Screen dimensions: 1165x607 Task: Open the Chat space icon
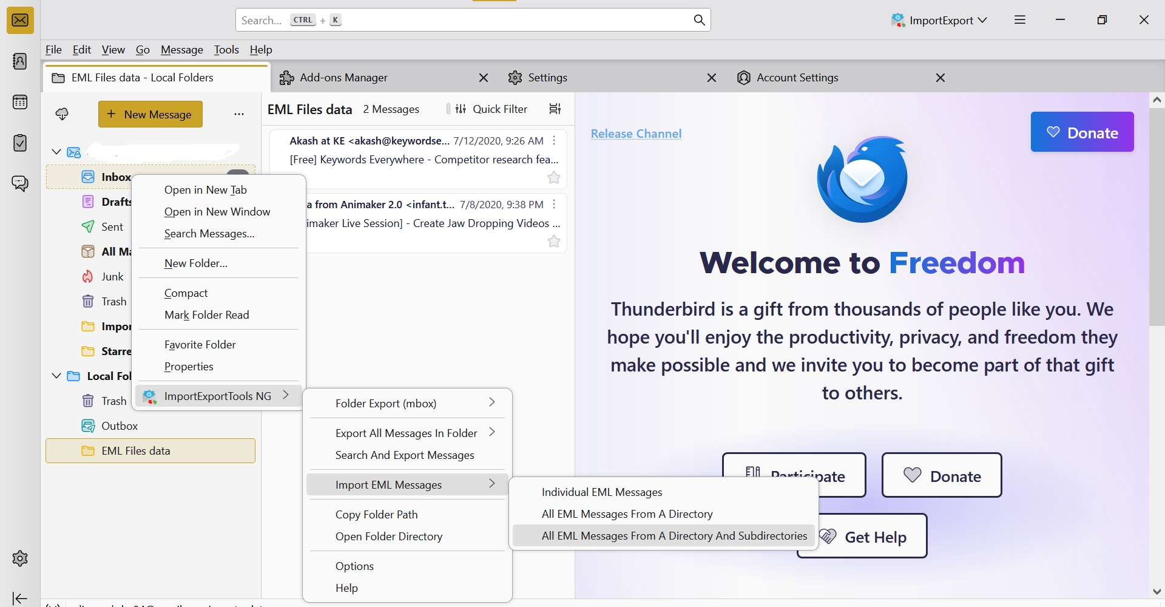20,183
